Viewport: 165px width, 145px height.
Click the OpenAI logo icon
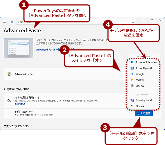(x=132, y=86)
